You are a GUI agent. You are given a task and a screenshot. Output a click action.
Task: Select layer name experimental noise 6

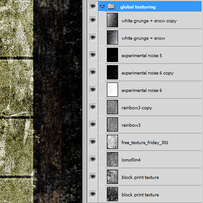(x=142, y=91)
